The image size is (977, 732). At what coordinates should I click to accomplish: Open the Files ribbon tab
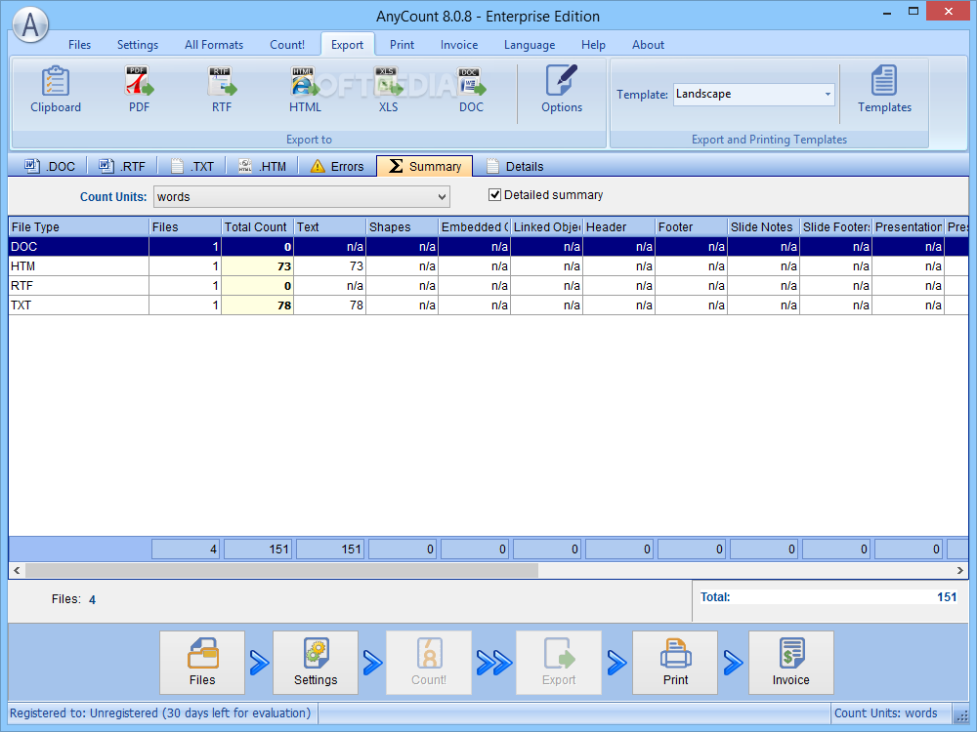click(x=79, y=45)
